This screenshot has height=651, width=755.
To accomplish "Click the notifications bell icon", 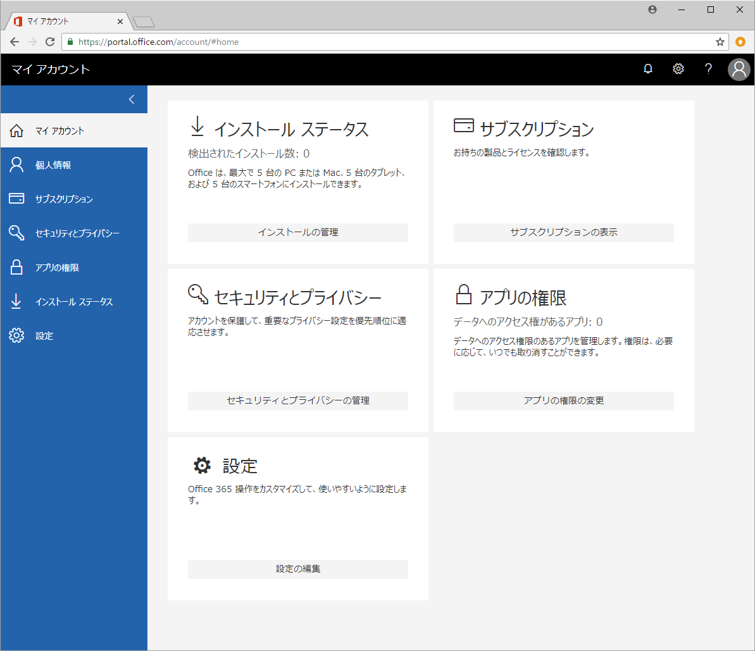I will pos(648,69).
